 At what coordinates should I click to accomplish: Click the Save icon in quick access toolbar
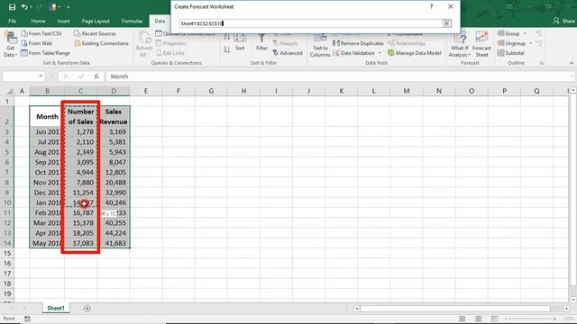[12, 7]
